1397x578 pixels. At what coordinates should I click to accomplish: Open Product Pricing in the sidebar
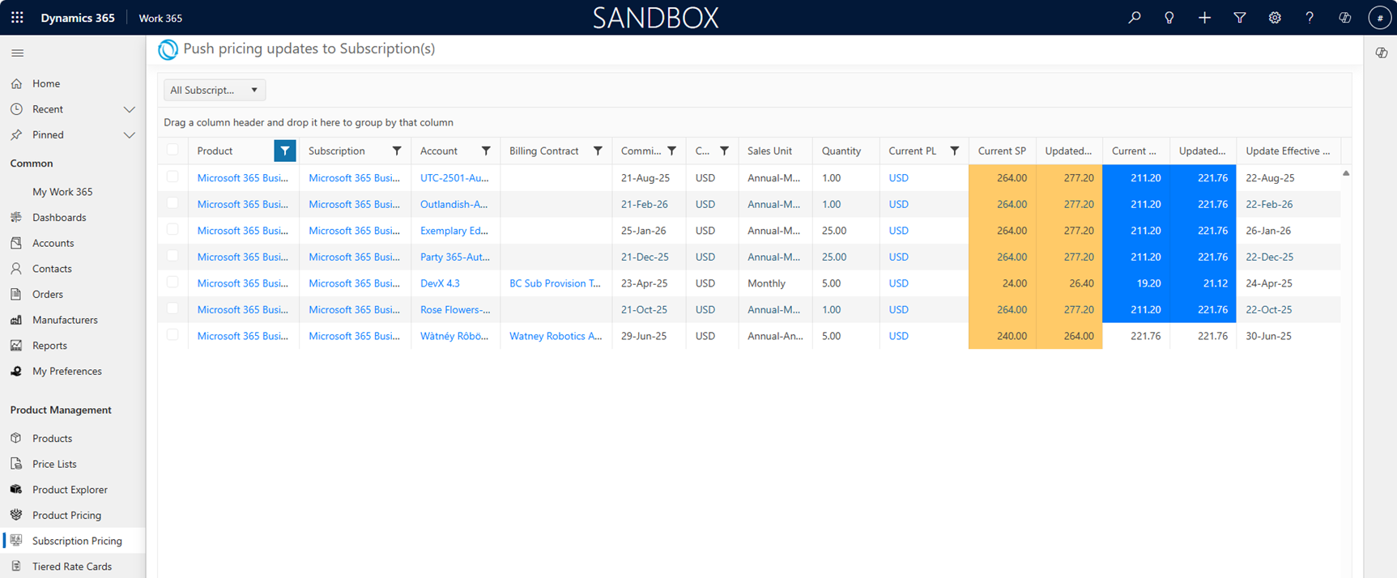(66, 516)
